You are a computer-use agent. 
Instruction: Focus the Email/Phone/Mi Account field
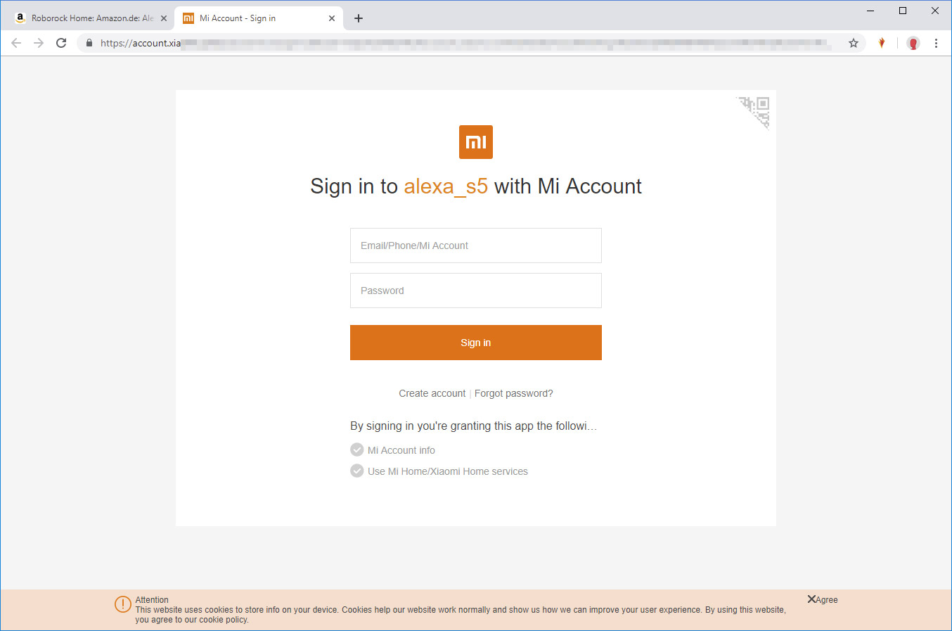[x=476, y=246]
